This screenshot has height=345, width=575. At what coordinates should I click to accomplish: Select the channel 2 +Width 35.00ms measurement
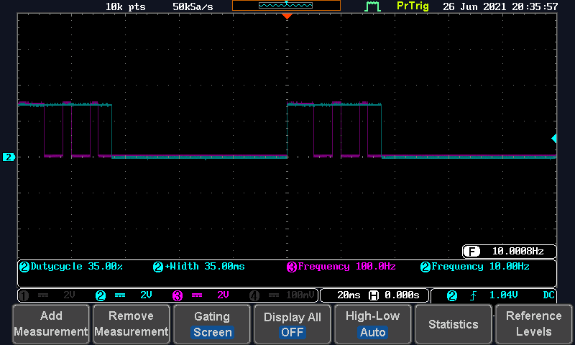[199, 267]
